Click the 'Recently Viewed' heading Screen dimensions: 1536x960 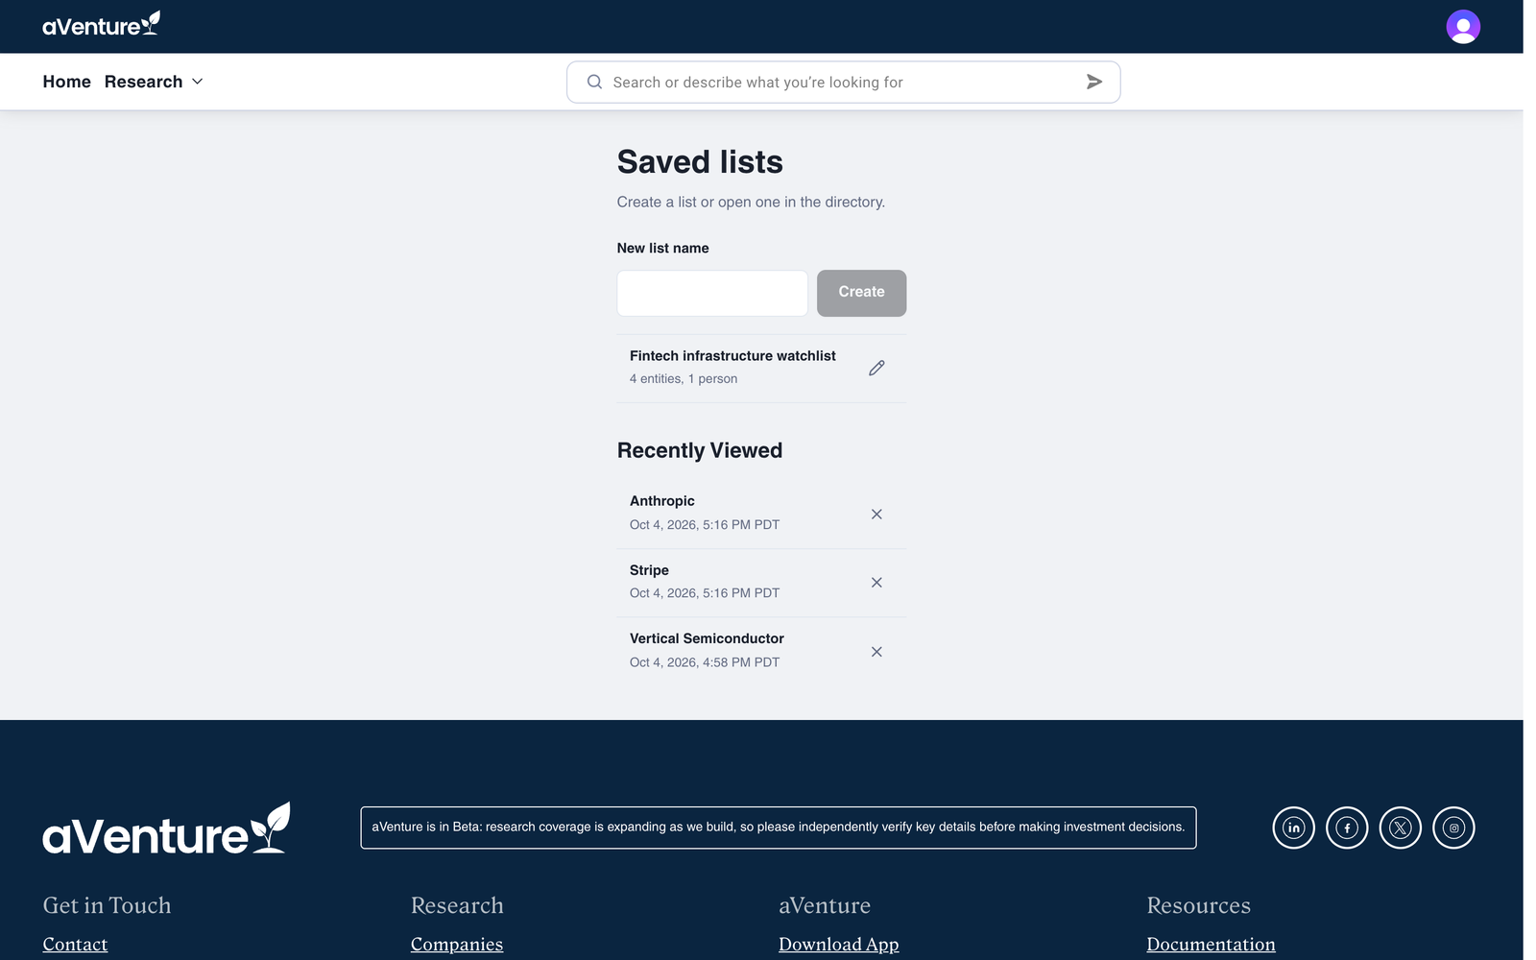[x=700, y=451]
